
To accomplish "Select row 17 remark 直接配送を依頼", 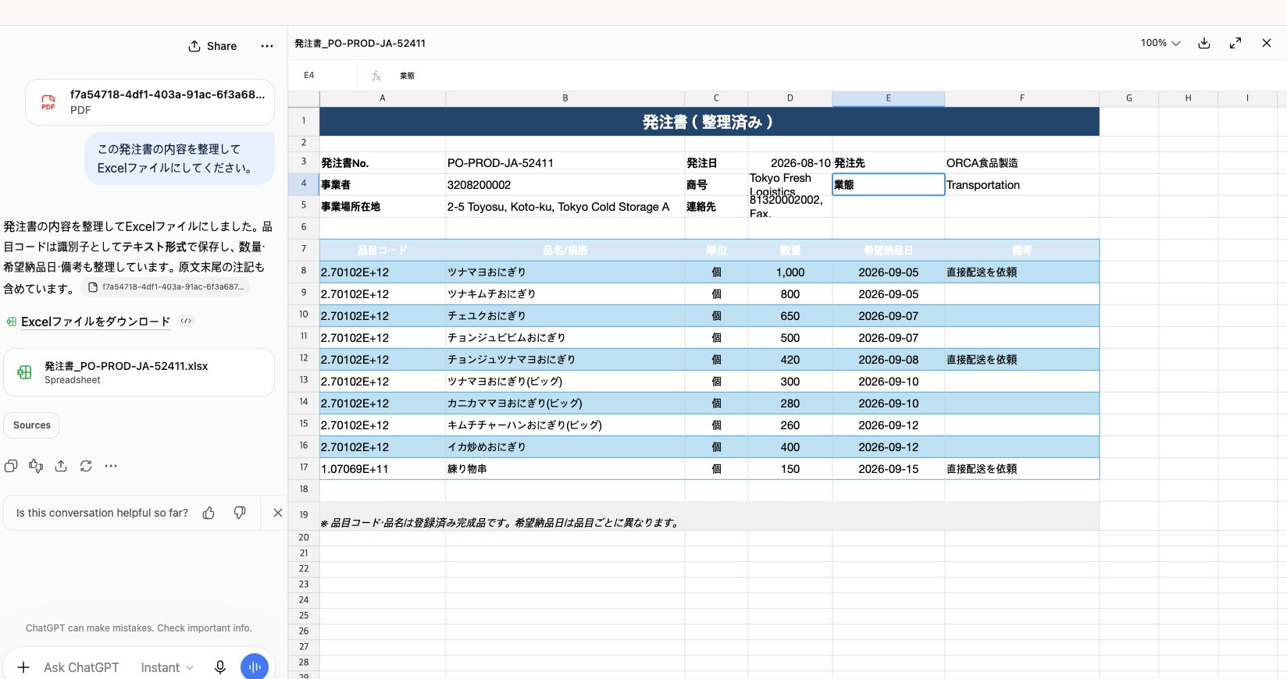I will (x=1022, y=469).
